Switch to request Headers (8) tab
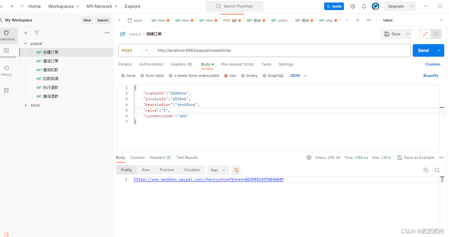Image resolution: width=449 pixels, height=237 pixels. pos(182,64)
